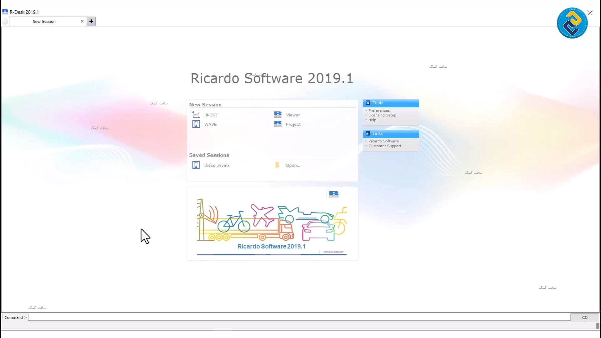Viewport: 601px width, 338px height.
Task: Click the RPOST chart icon
Action: coord(196,115)
